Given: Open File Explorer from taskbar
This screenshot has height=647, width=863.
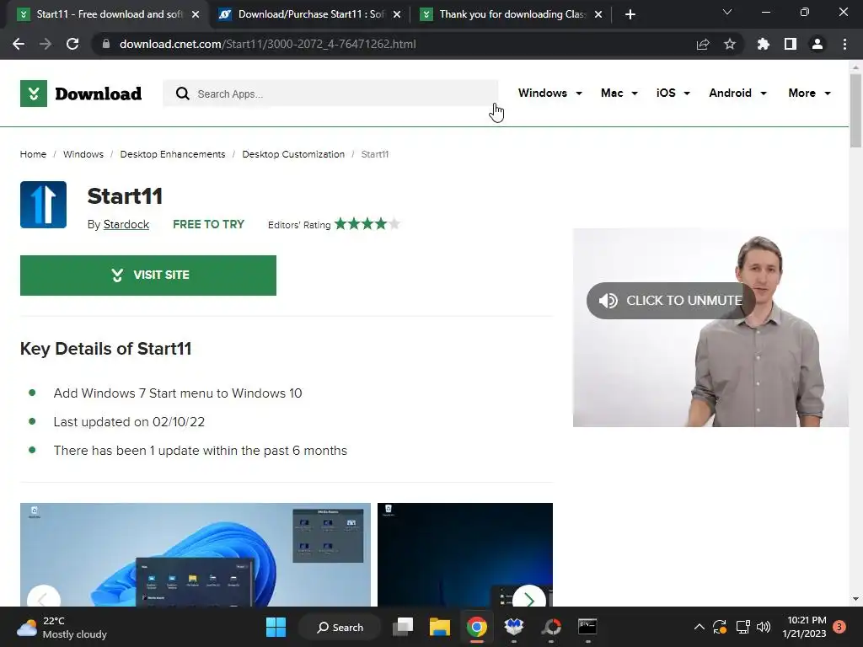Looking at the screenshot, I should coord(440,627).
